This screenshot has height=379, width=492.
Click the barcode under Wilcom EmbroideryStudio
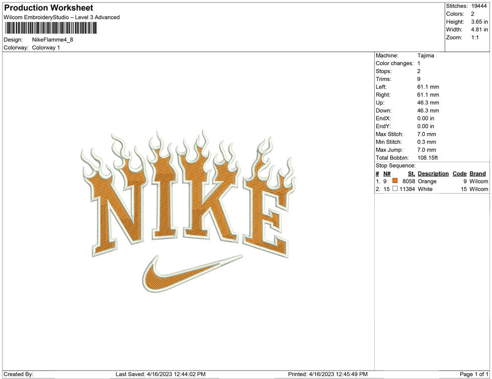pyautogui.click(x=51, y=28)
